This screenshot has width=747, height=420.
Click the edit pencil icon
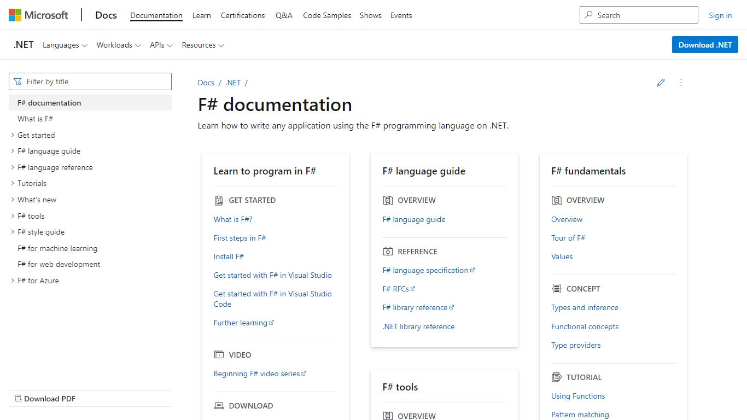tap(661, 83)
